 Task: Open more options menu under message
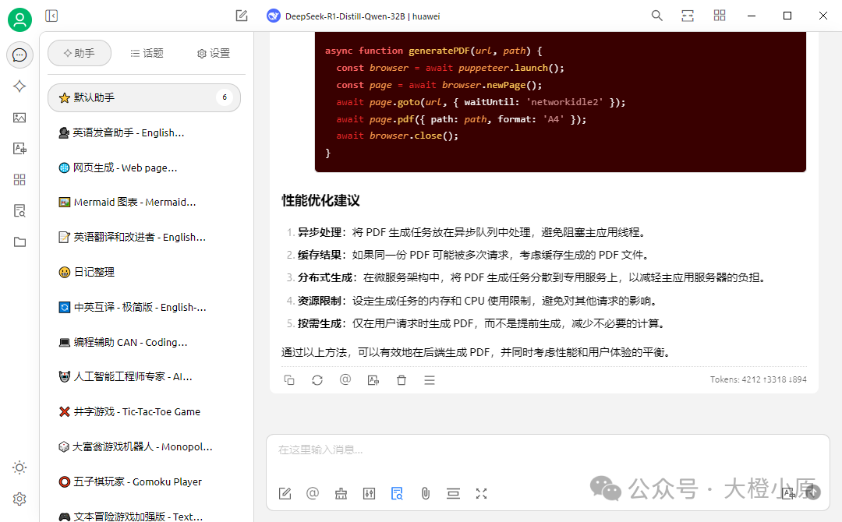pos(430,380)
